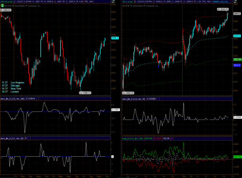Click the SPX date field D: 1/22/15 2:30 PM
242x178 pixels.
pos(22,2)
